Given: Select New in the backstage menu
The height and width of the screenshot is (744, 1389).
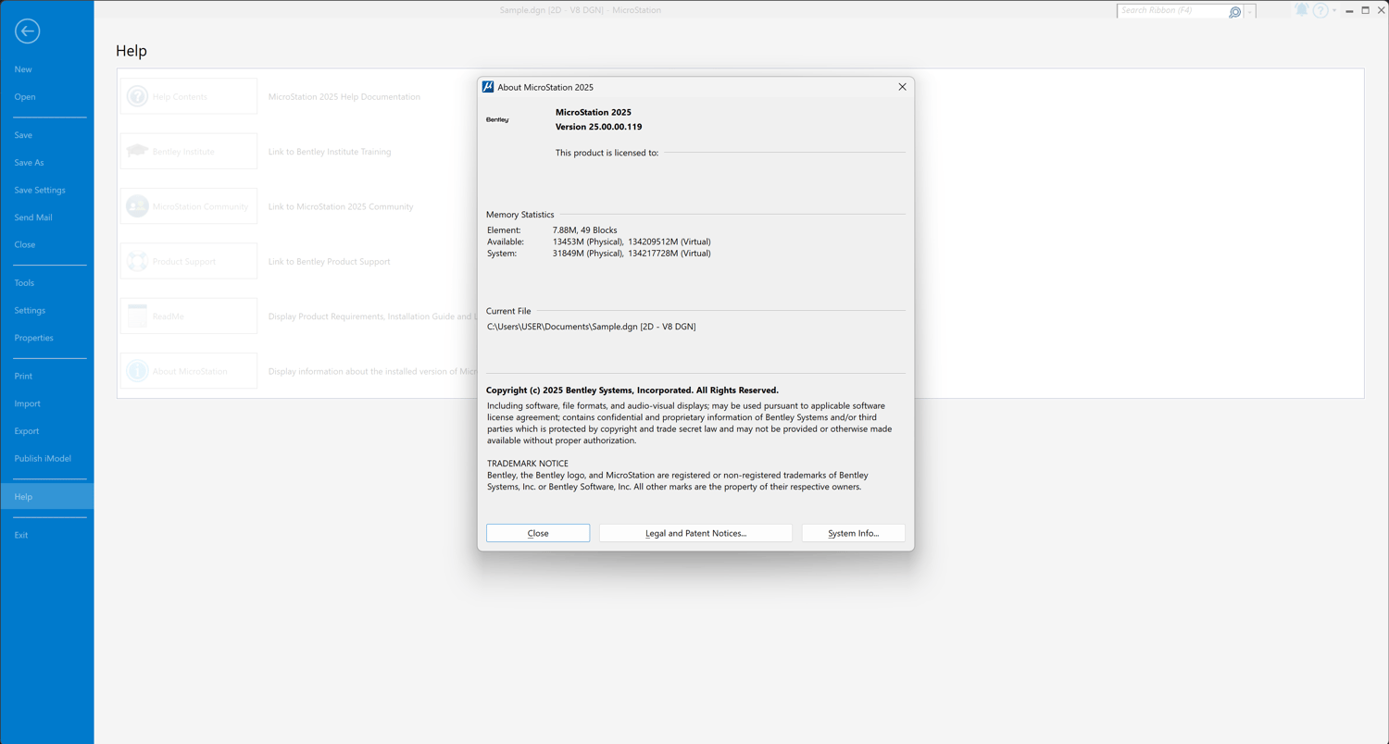Looking at the screenshot, I should point(47,69).
